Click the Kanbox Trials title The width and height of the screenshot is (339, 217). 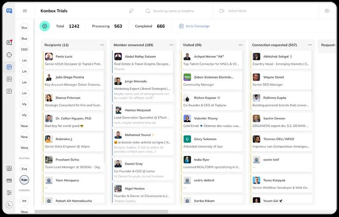point(54,11)
